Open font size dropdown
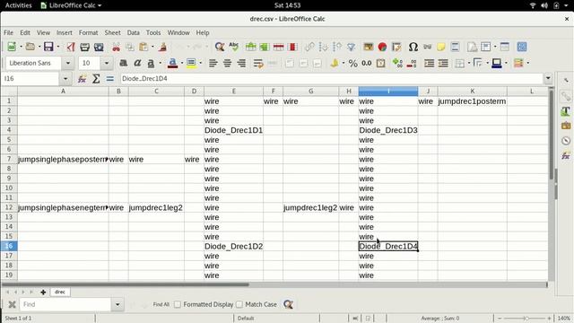574x323 pixels. [x=107, y=63]
